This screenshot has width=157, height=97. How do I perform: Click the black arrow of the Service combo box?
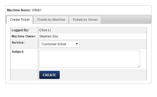point(77,44)
